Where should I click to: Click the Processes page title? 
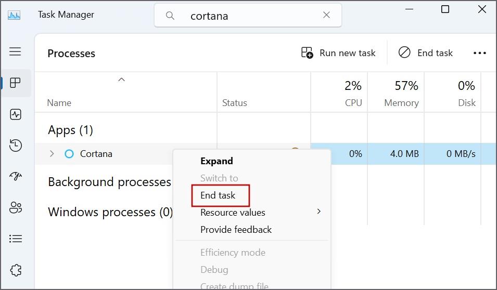[x=71, y=54]
